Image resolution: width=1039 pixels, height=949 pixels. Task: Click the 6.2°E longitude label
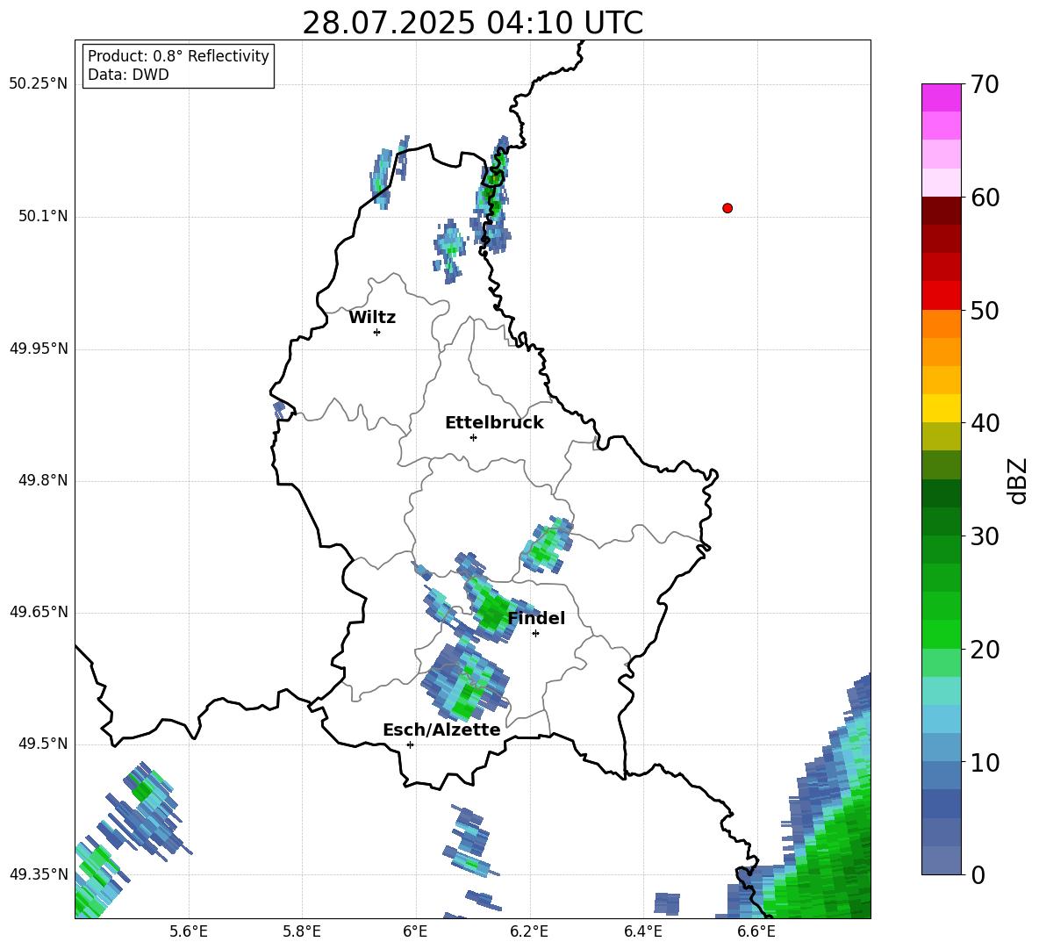coord(529,931)
